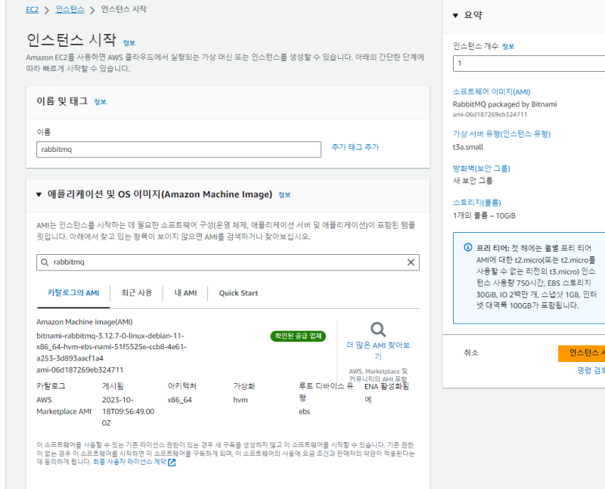Viewport: 605px width, 489px height.
Task: Click the 이름 input containing rabbitmq
Action: tap(178, 150)
